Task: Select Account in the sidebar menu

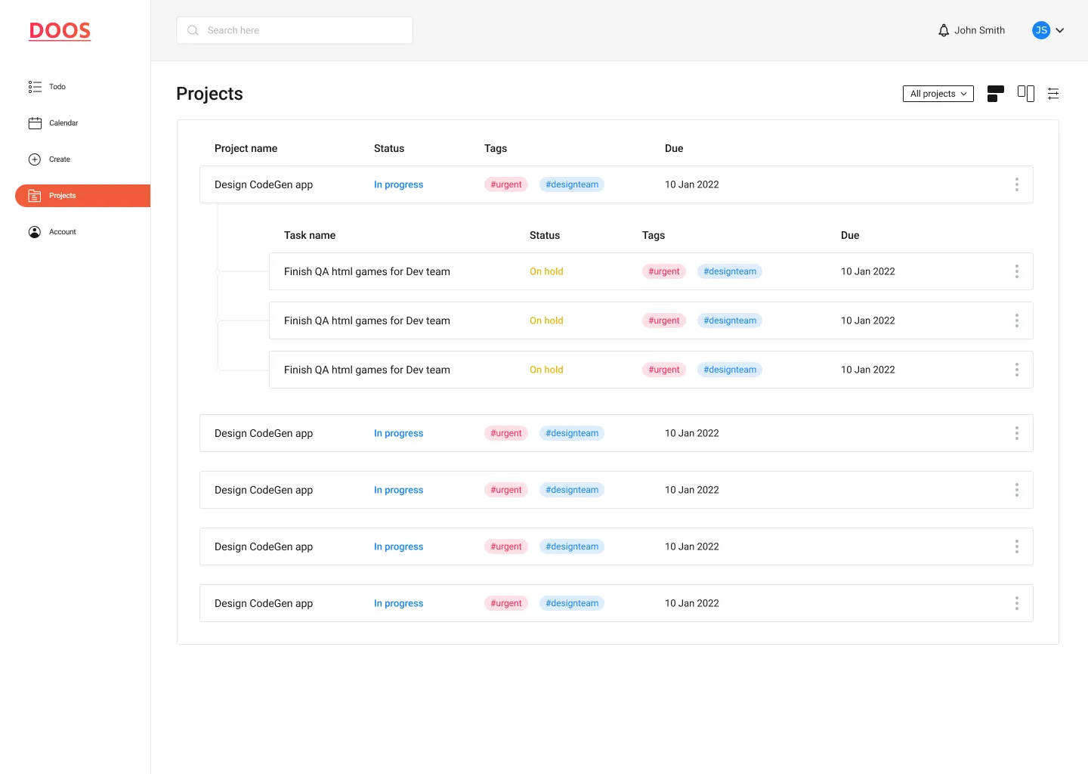Action: [x=63, y=232]
